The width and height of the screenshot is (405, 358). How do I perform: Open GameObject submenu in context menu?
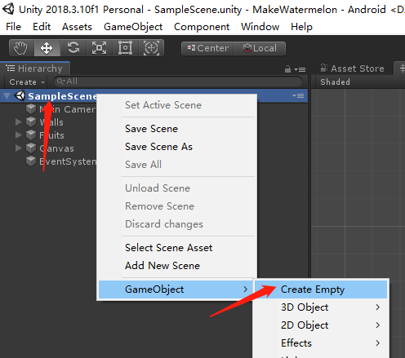point(176,289)
